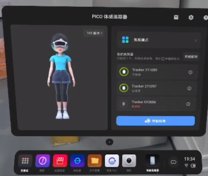Open the hexagonal settings icon in header
The width and height of the screenshot is (208, 176).
point(191,18)
